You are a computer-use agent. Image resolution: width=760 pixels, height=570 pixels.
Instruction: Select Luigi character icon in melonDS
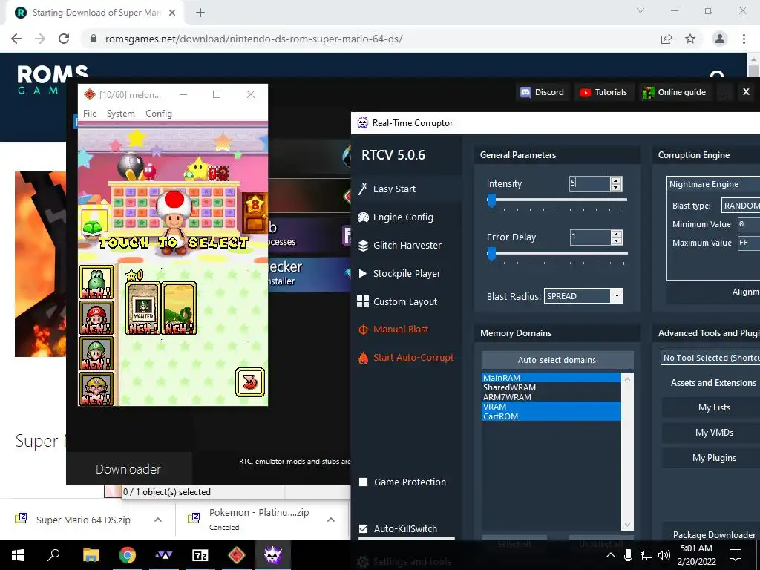(x=96, y=353)
